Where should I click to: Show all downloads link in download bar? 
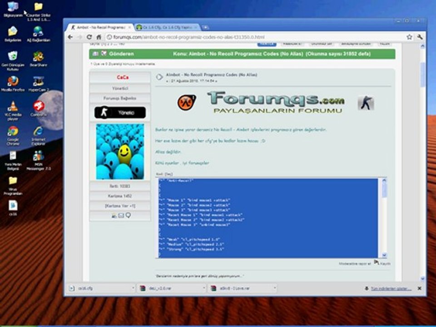(391, 289)
